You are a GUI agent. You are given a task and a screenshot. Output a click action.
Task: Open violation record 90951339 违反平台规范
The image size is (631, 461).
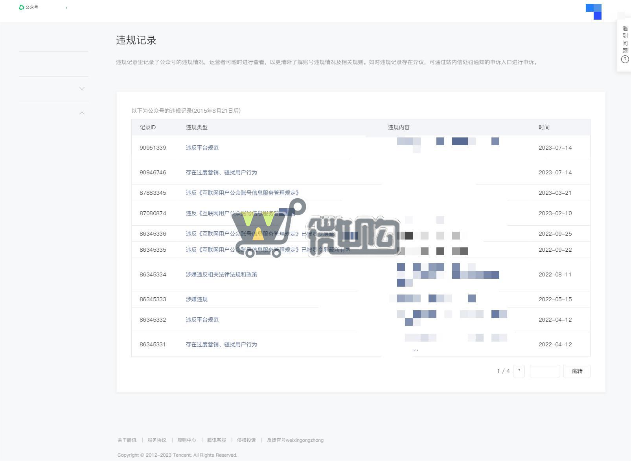point(202,148)
